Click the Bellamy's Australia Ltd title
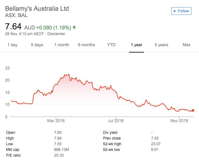Screen dimensions: 199x162 (x=37, y=9)
